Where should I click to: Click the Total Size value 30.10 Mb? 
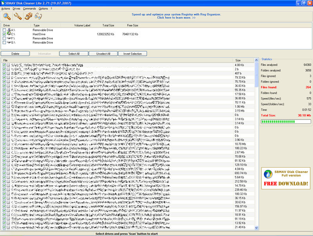click(304, 115)
